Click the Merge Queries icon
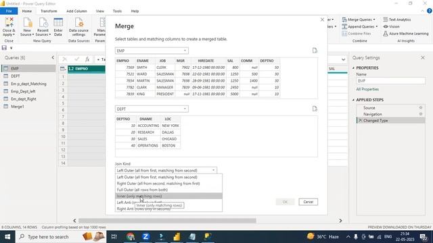The height and width of the screenshot is (243, 433). point(344,20)
